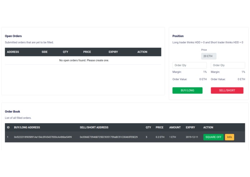The width and height of the screenshot is (250, 177).
Task: Click the SIDE column header
Action: coord(45,52)
